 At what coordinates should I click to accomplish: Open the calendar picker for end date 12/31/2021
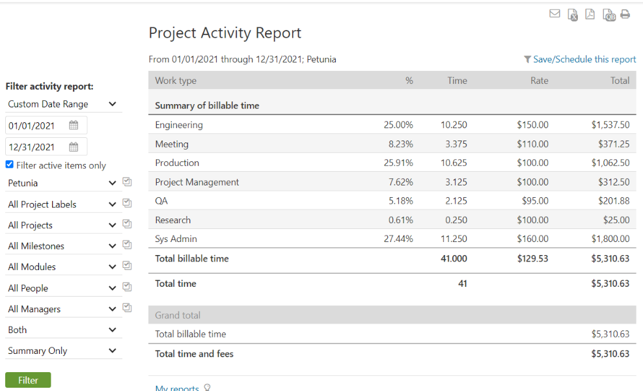pos(74,147)
